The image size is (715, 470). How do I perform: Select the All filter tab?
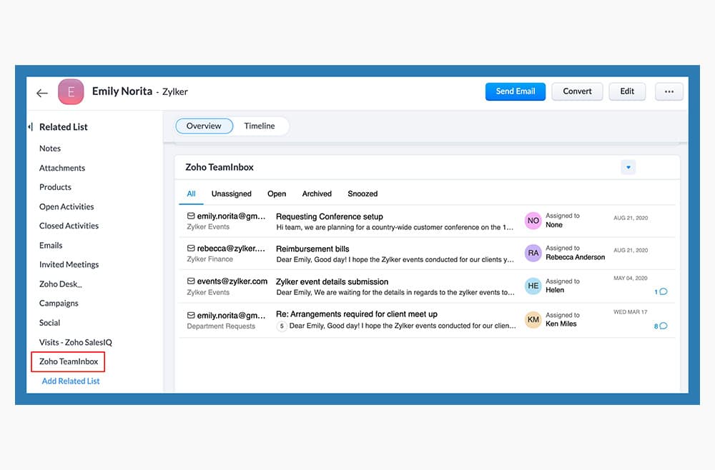(x=191, y=194)
